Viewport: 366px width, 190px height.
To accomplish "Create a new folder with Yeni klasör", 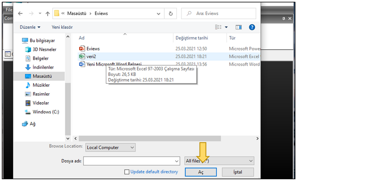I will coord(62,27).
